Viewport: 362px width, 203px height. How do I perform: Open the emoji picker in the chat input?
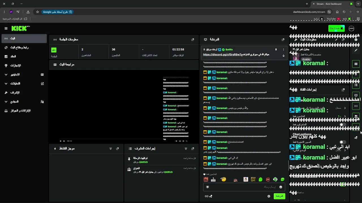click(x=281, y=187)
